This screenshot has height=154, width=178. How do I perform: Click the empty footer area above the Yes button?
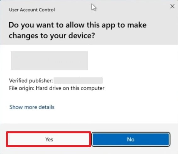click(x=89, y=127)
